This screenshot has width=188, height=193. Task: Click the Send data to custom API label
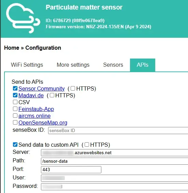[48, 145]
